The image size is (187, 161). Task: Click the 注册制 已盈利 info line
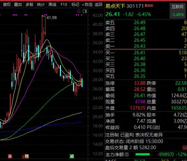(134, 135)
